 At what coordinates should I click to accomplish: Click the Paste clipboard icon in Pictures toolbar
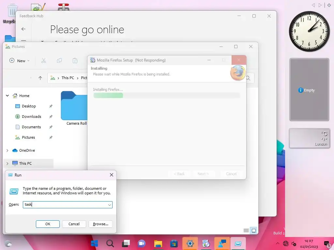(x=75, y=61)
